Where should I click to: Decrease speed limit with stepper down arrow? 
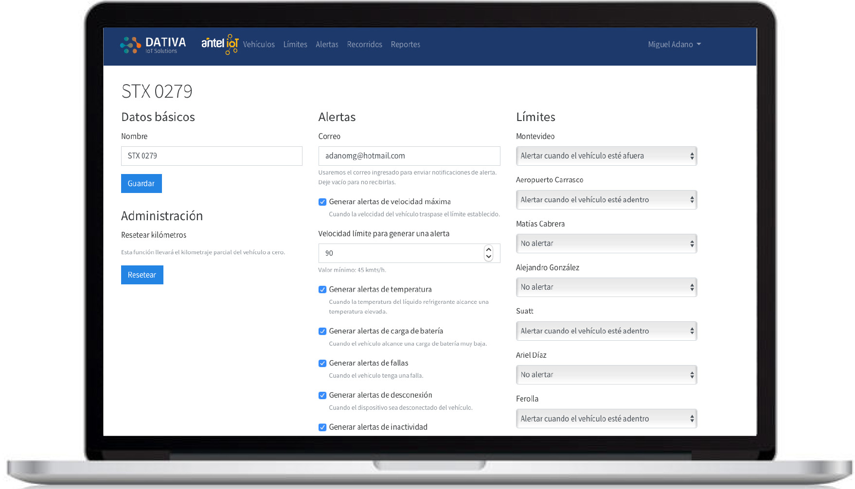489,257
